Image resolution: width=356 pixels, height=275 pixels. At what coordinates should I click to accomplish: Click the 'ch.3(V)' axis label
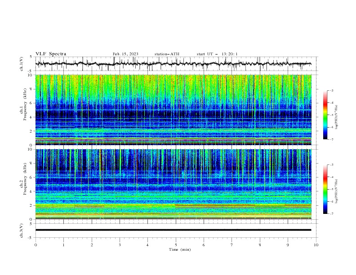tap(22, 231)
